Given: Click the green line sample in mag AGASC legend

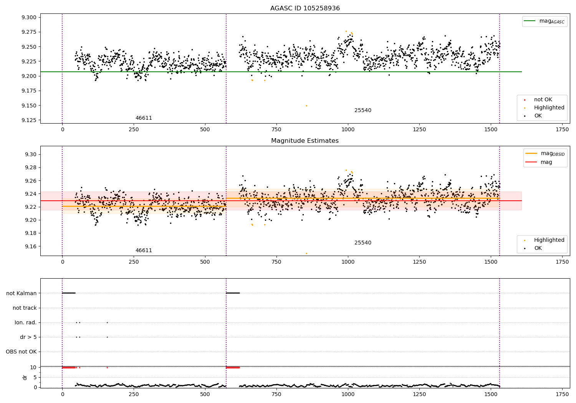Looking at the screenshot, I should (530, 21).
